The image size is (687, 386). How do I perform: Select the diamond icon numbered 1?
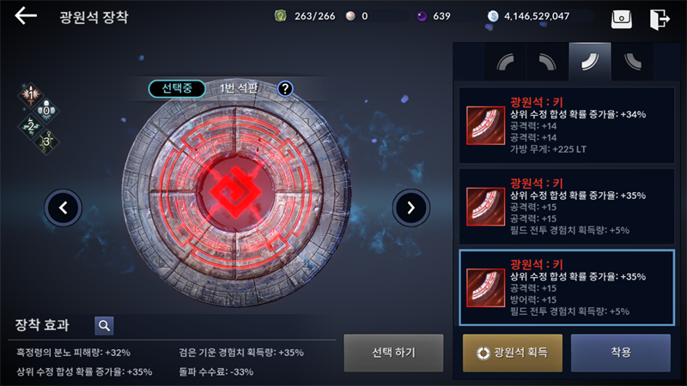tap(31, 94)
